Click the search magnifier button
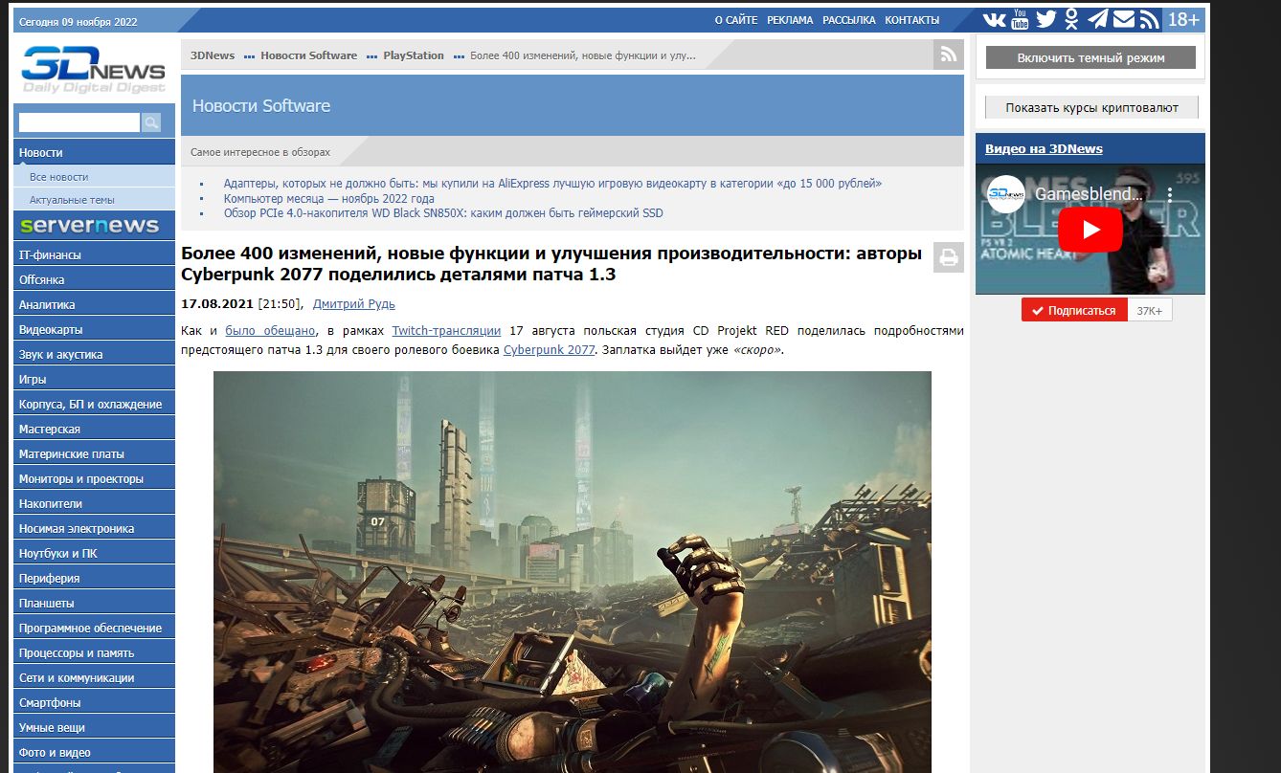The width and height of the screenshot is (1281, 773). pos(151,122)
